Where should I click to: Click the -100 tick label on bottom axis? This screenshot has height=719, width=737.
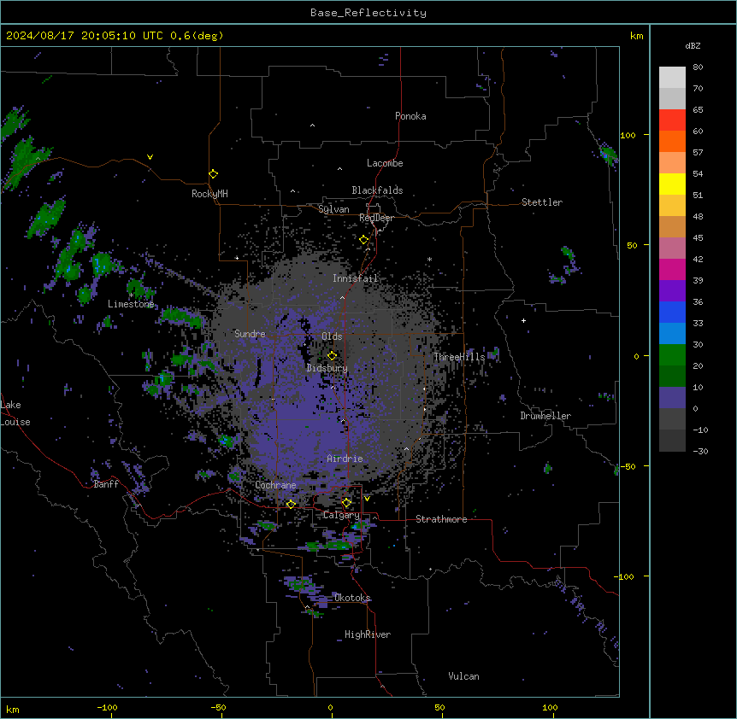point(107,707)
